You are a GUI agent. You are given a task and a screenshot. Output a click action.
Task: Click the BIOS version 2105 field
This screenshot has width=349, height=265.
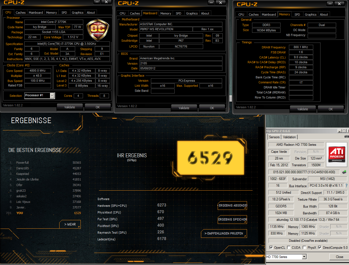pyautogui.click(x=181, y=64)
